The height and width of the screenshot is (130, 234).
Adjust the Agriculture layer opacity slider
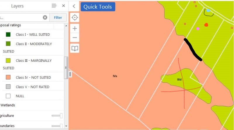tap(57, 115)
